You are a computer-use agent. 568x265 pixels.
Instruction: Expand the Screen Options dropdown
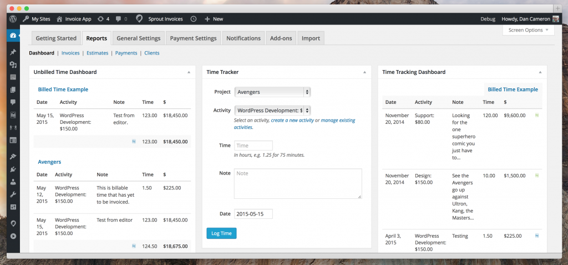click(x=529, y=30)
